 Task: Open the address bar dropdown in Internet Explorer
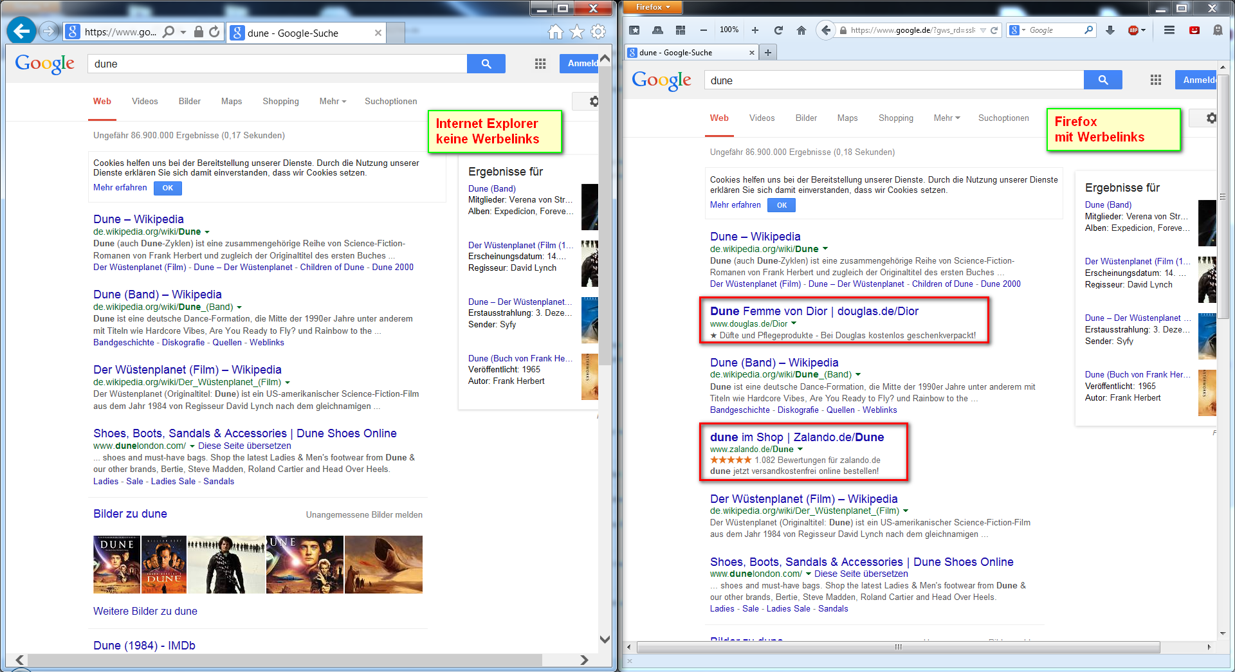click(x=183, y=32)
